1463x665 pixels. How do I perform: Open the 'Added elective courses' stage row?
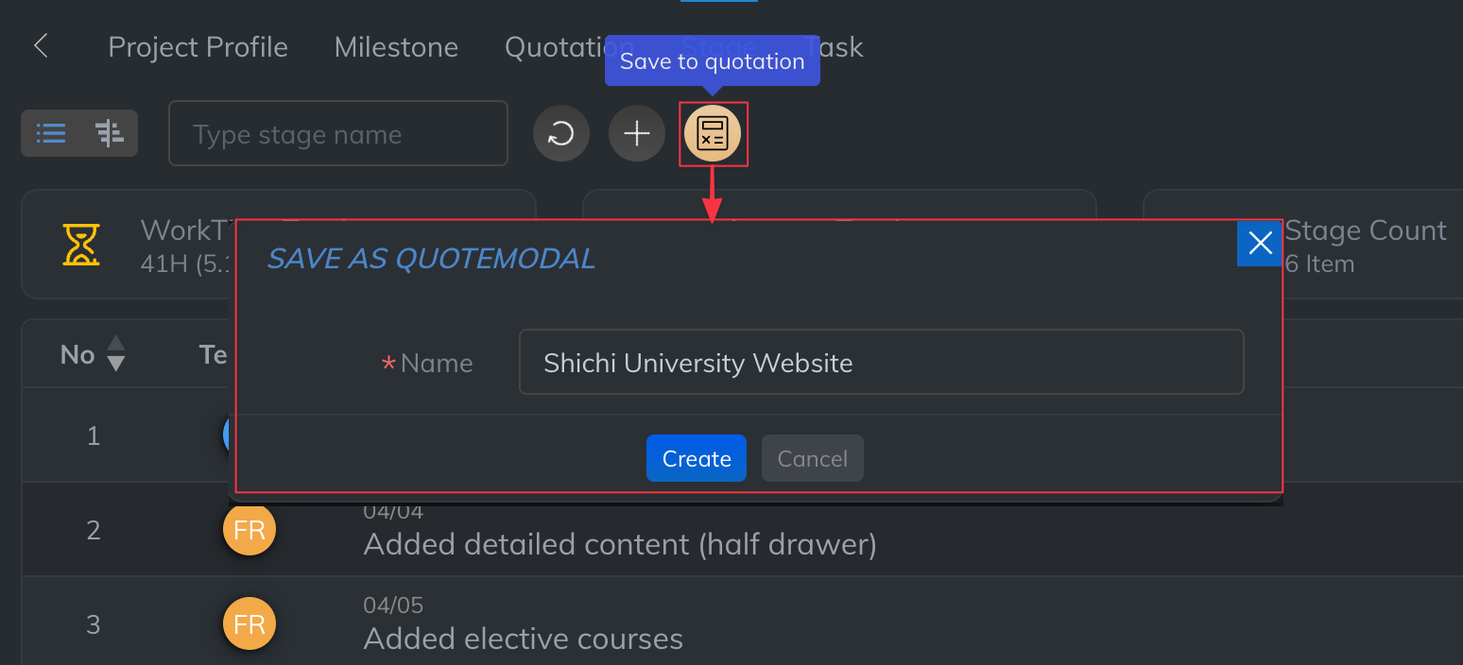click(524, 639)
